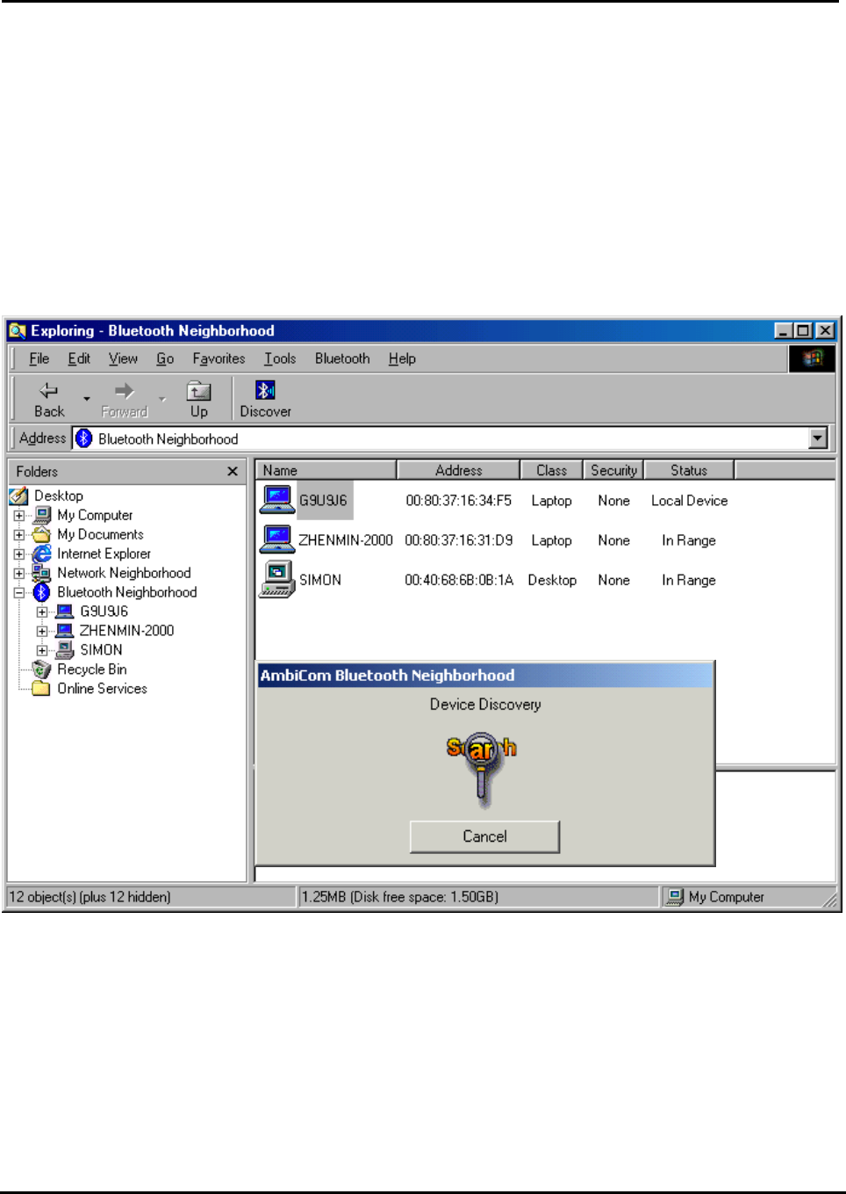Click the SIMON desktop computer icon in list
The width and height of the screenshot is (846, 1194).
tap(277, 579)
